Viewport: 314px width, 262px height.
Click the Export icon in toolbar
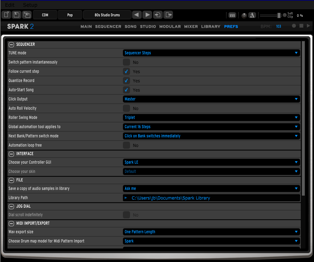(169, 15)
